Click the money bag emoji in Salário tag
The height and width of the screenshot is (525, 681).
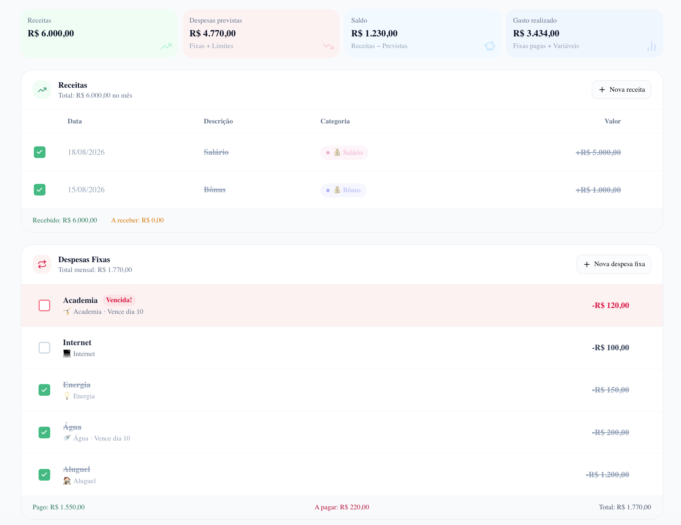coord(337,153)
